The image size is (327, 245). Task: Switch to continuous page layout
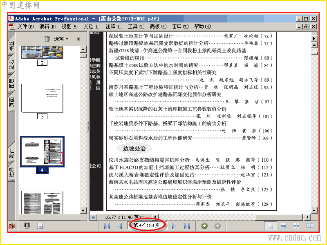(x=283, y=226)
